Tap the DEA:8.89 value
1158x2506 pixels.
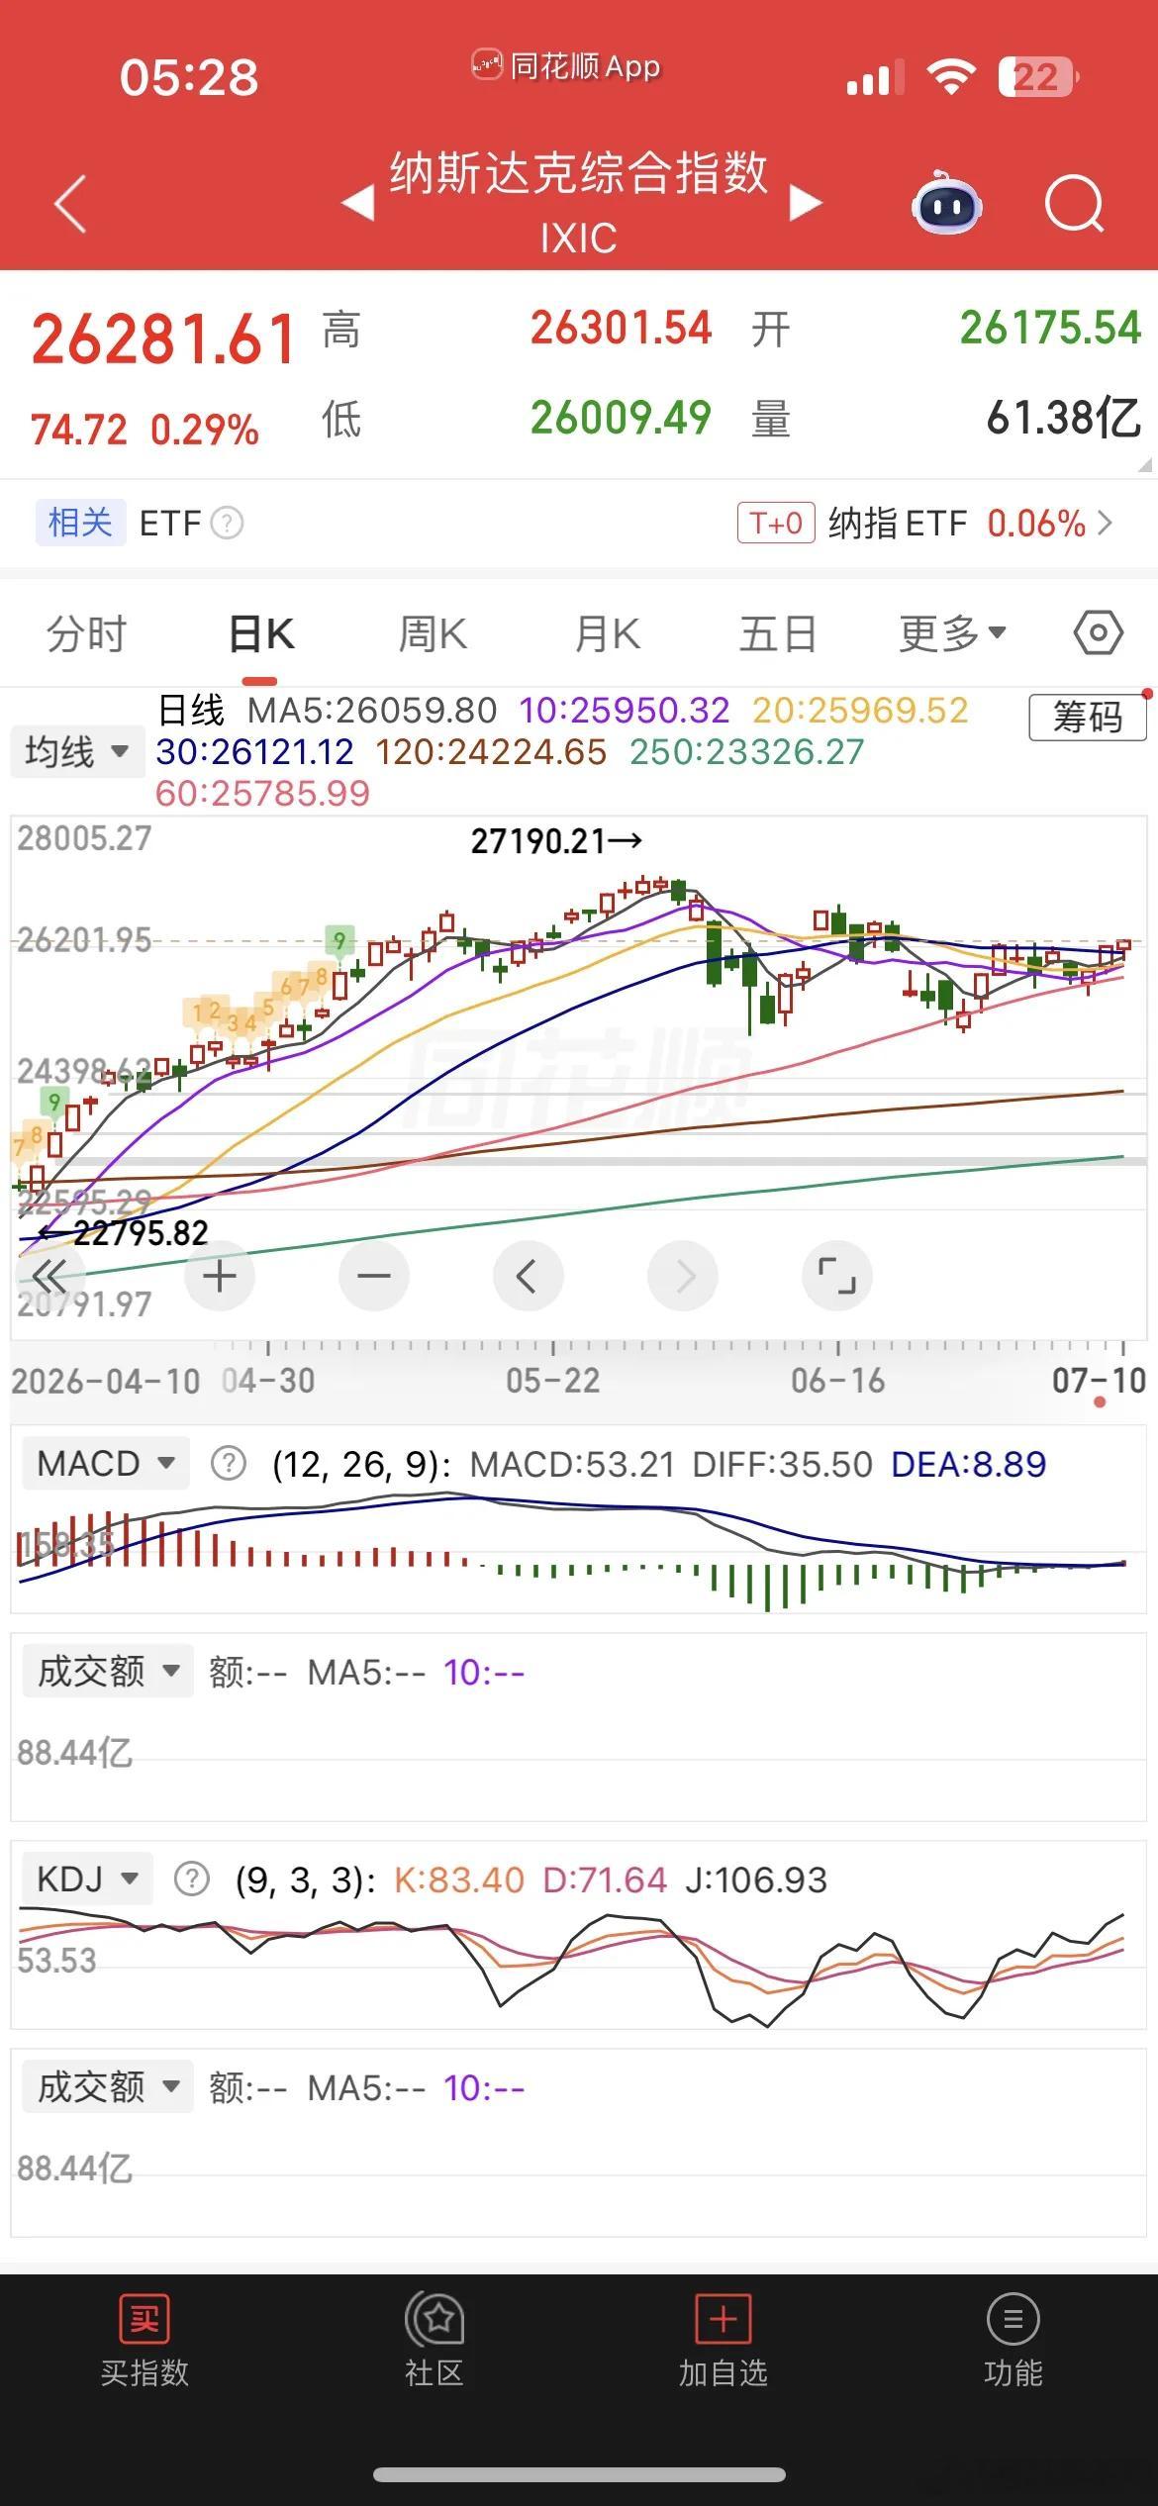pos(969,1464)
